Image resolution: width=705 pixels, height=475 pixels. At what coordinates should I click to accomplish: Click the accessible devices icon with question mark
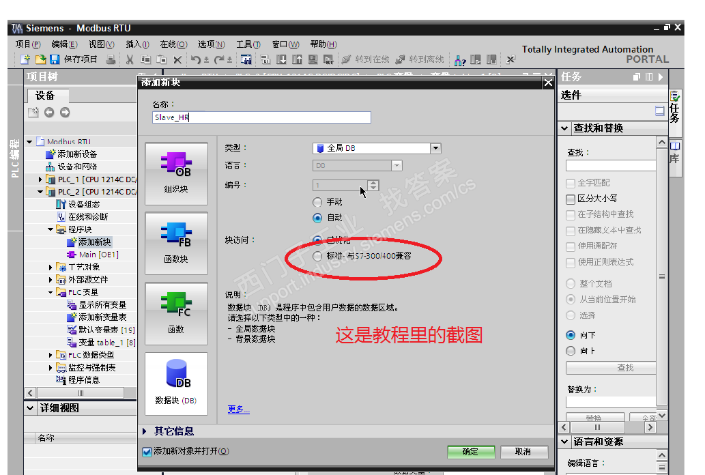click(459, 60)
